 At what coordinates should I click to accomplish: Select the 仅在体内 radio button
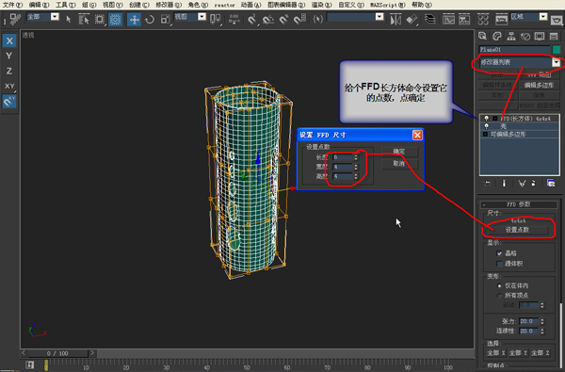(x=499, y=286)
